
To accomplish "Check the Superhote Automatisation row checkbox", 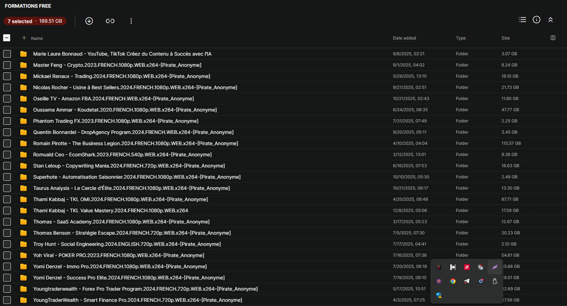I will tap(7, 177).
